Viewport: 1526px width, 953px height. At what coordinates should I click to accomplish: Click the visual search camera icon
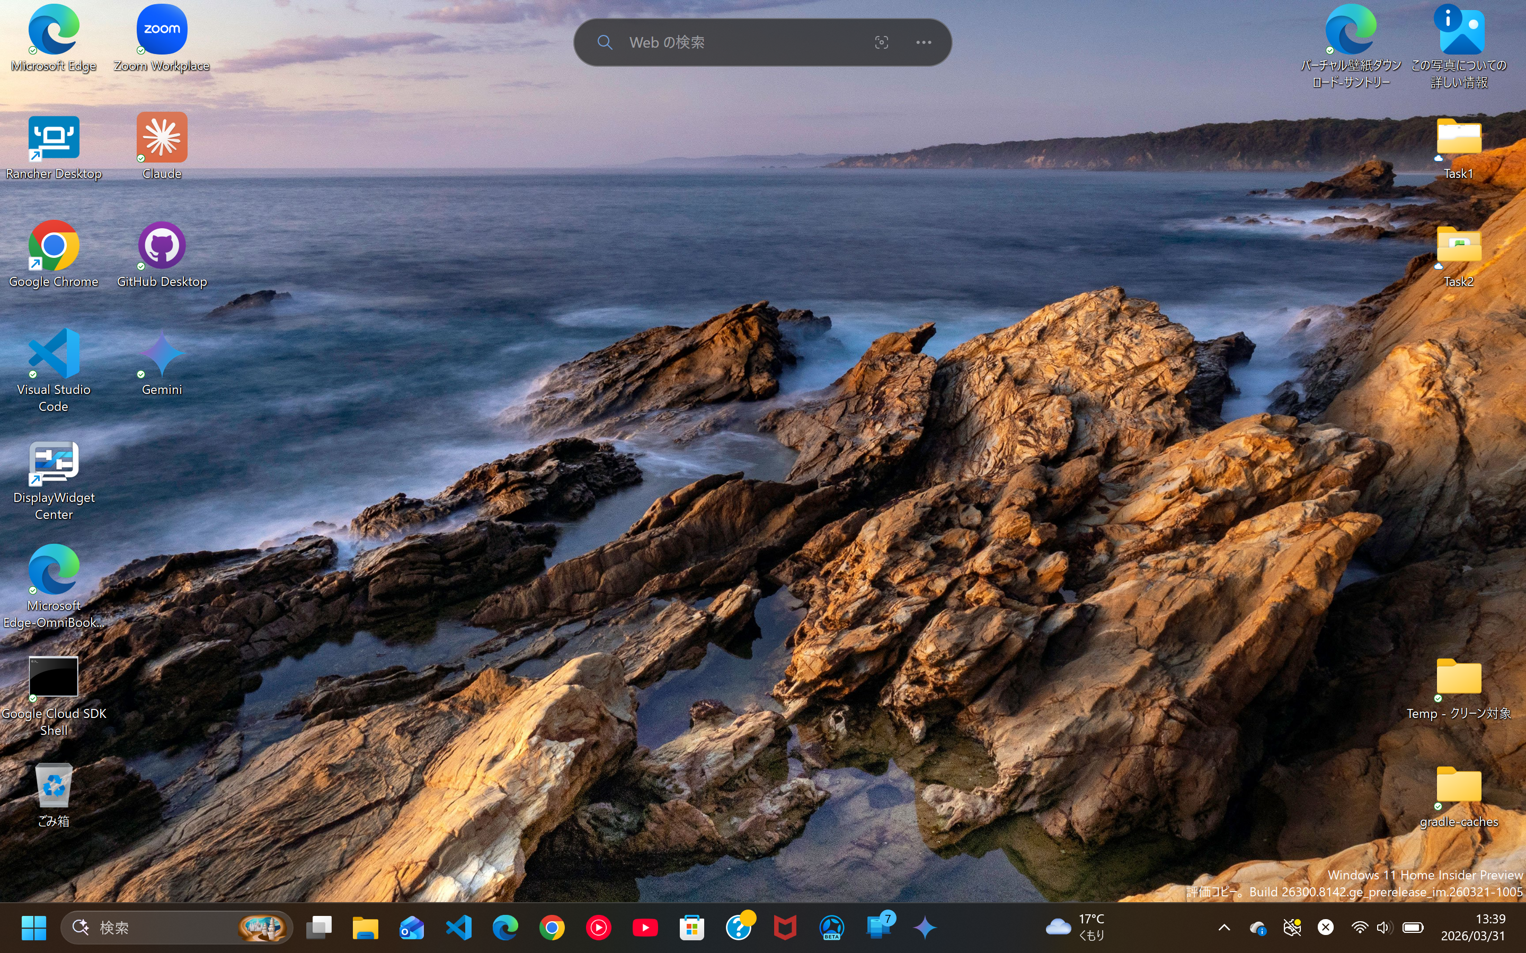click(x=881, y=42)
